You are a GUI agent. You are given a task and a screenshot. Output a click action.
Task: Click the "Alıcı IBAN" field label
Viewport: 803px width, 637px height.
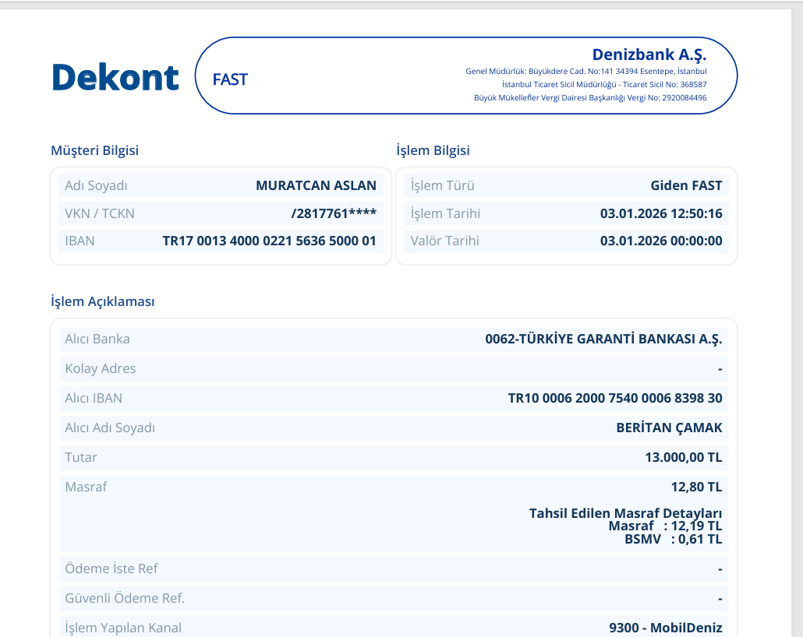[x=94, y=398]
